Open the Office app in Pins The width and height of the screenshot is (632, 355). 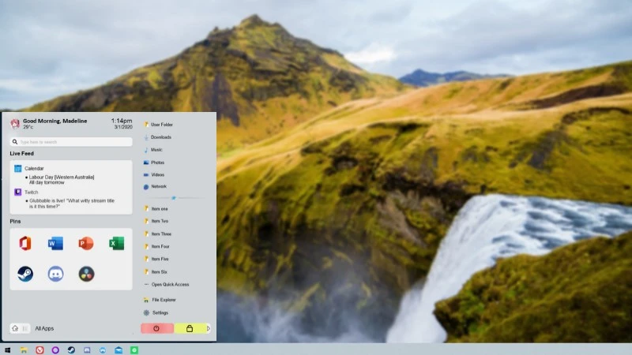pos(25,244)
